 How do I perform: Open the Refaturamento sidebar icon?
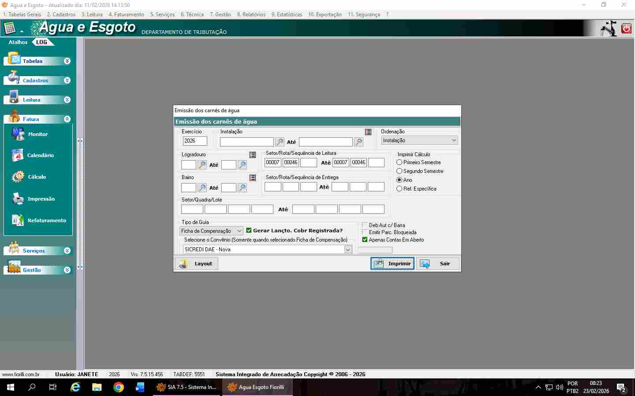(18, 220)
